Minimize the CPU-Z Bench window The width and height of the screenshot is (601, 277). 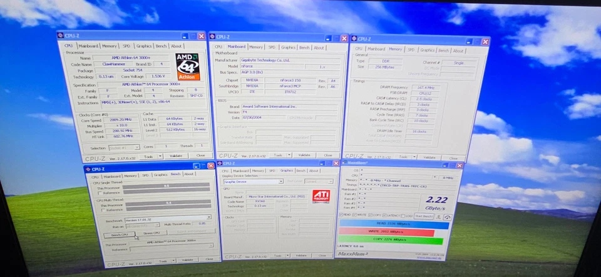196,166
